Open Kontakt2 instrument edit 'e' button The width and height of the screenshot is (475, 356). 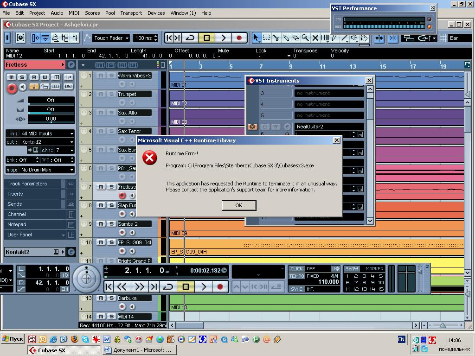(x=71, y=252)
